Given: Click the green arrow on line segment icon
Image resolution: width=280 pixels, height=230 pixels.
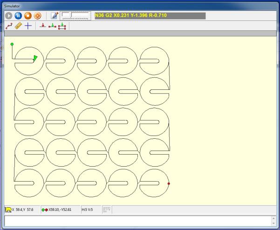Looking at the screenshot, I should point(52,26).
